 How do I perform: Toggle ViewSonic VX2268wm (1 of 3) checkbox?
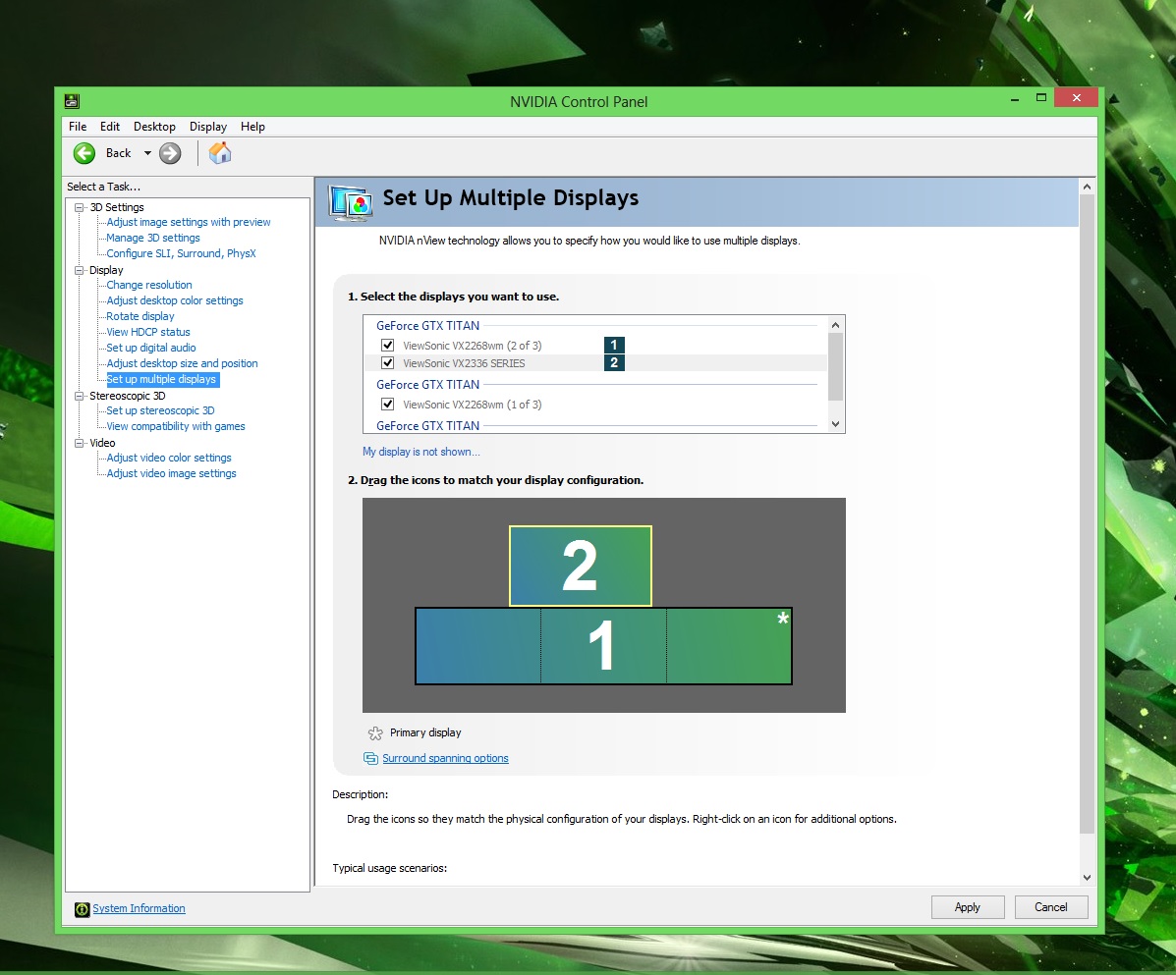point(387,405)
